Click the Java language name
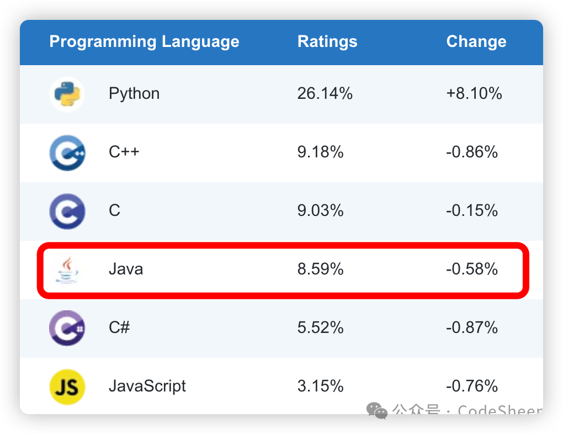The width and height of the screenshot is (563, 434). (x=126, y=269)
